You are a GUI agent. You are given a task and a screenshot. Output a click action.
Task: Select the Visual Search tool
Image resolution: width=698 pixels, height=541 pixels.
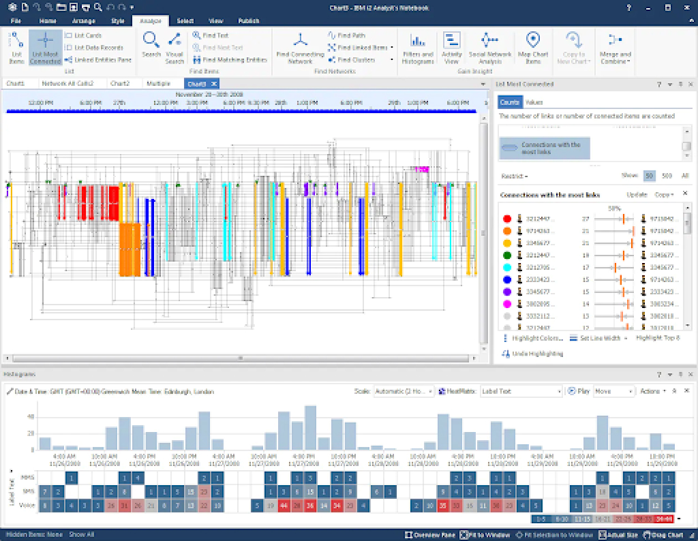pos(175,48)
